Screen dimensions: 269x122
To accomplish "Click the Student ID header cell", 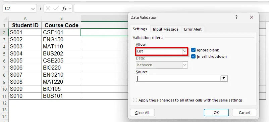I will [25, 25].
